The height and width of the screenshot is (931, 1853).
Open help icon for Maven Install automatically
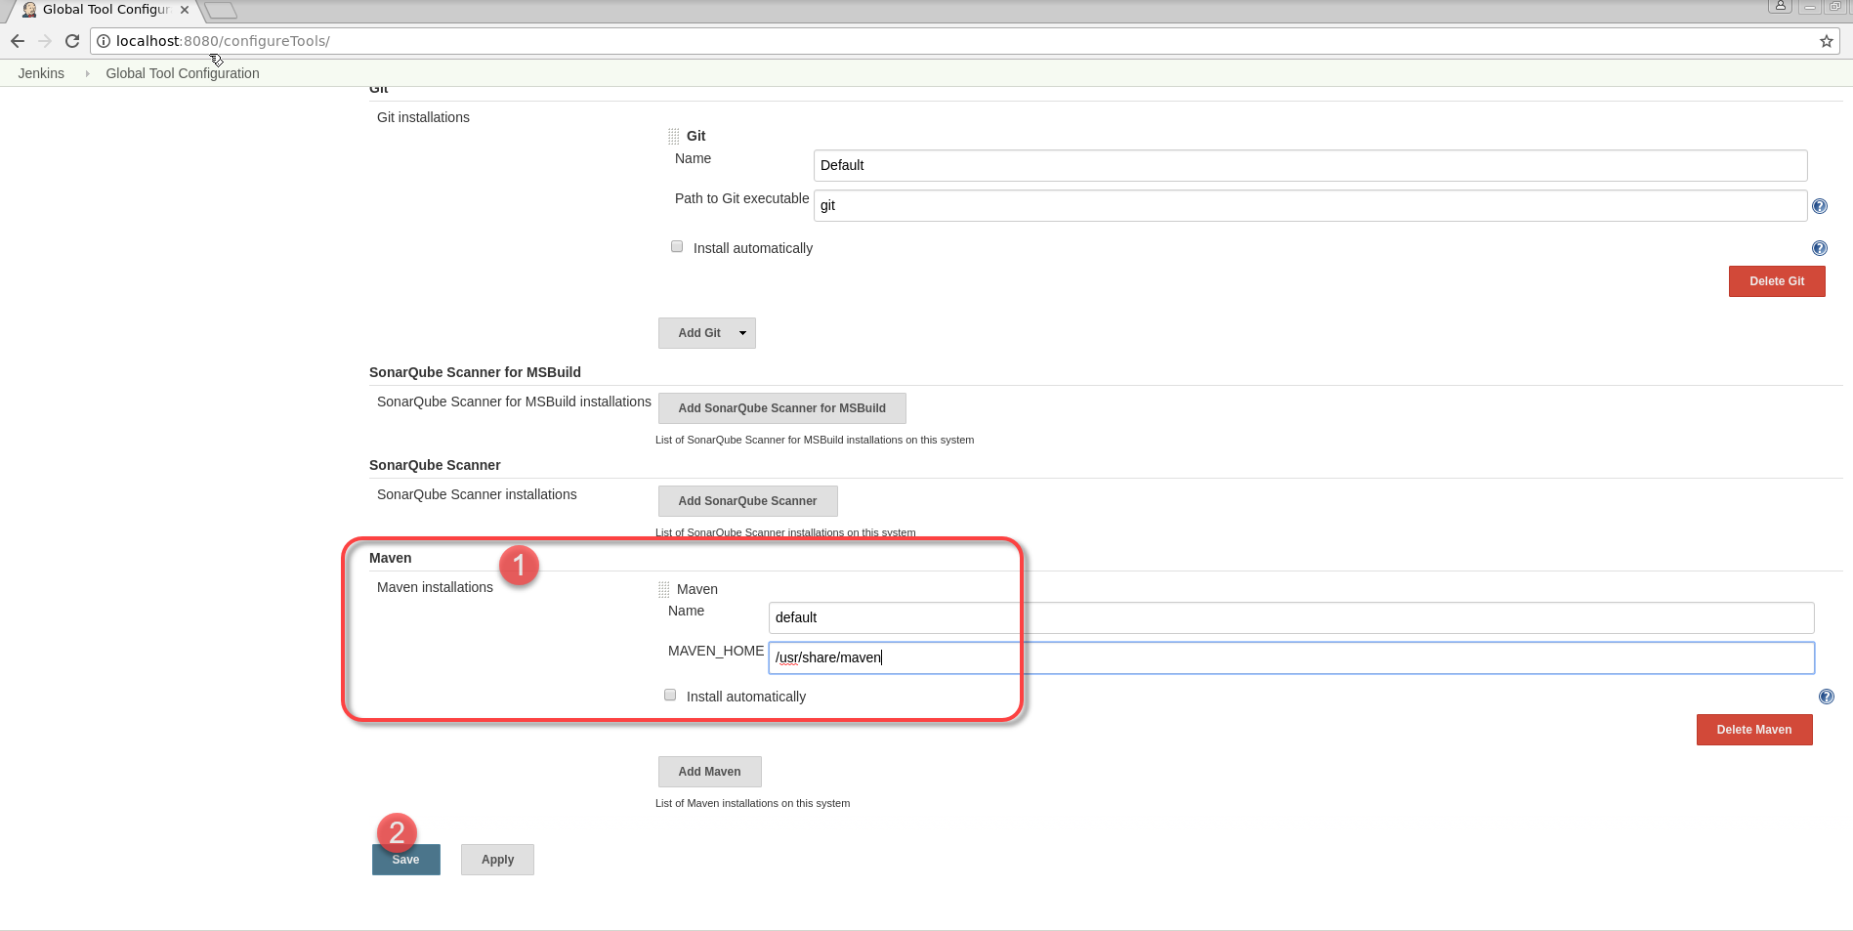click(1827, 697)
